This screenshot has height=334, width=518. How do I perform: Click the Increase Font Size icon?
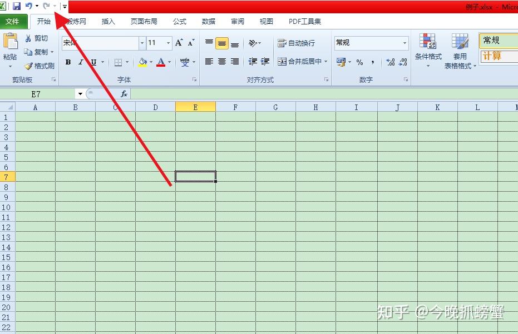tap(179, 43)
